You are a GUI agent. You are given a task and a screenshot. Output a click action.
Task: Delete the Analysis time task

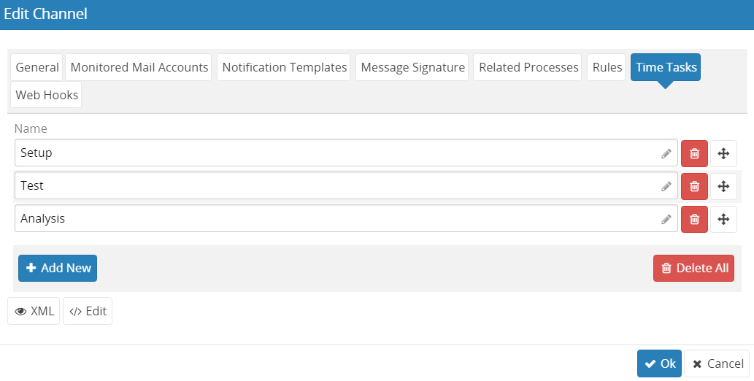(x=694, y=219)
